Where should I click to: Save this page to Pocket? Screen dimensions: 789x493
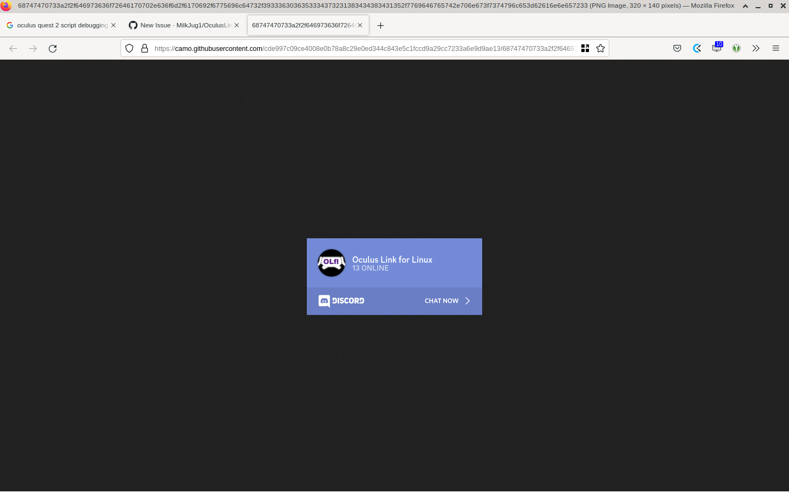[x=677, y=48]
